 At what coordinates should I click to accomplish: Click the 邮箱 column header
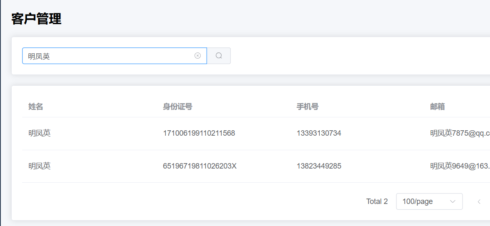(437, 107)
